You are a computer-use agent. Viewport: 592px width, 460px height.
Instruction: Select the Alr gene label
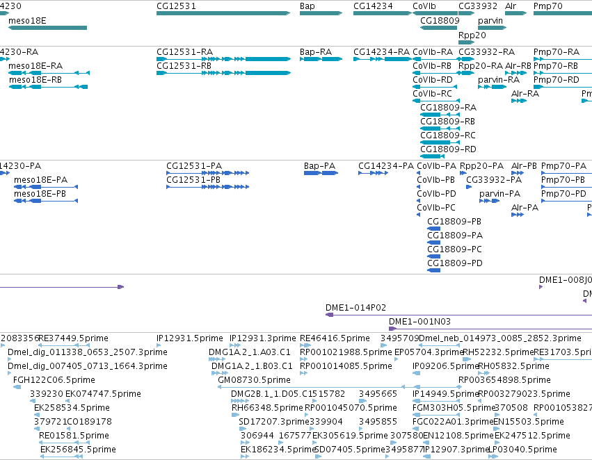pos(511,6)
